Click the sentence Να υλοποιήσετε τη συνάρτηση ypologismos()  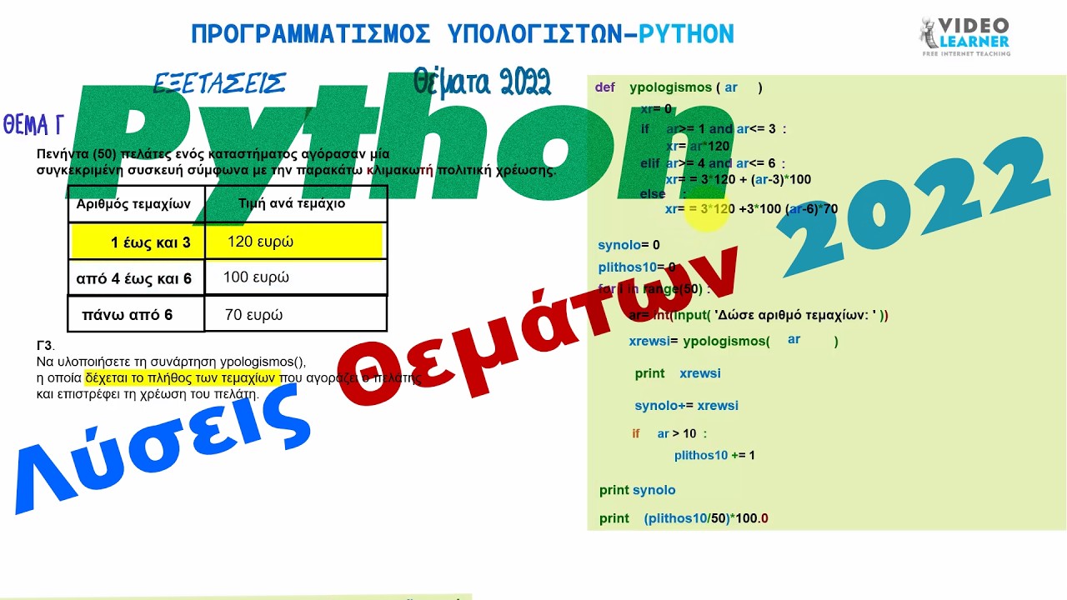click(172, 362)
